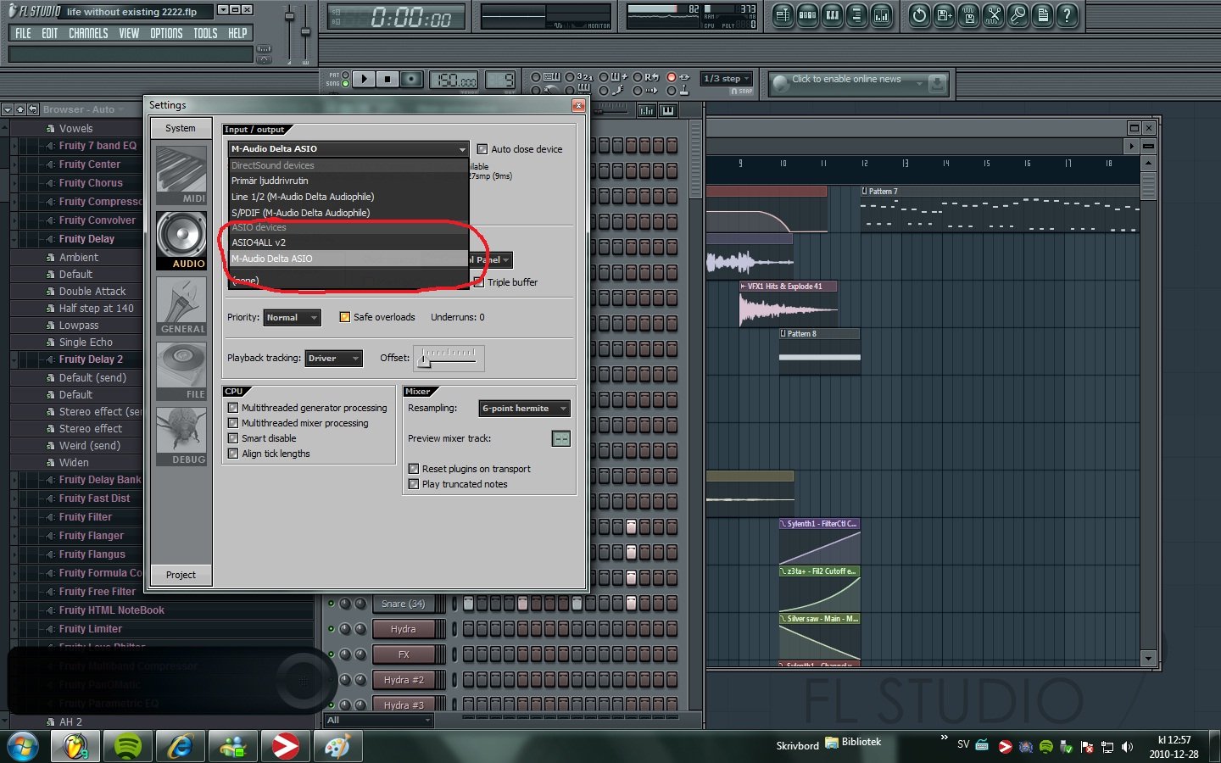Toggle the Auto close device checkbox
This screenshot has height=763, width=1221.
point(482,149)
